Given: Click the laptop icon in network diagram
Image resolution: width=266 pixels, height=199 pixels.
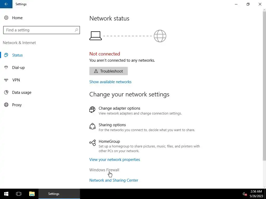Looking at the screenshot, I should [96, 36].
